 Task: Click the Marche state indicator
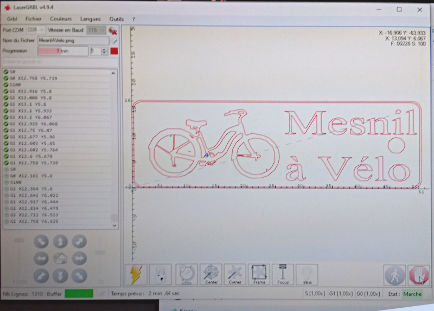(x=412, y=294)
